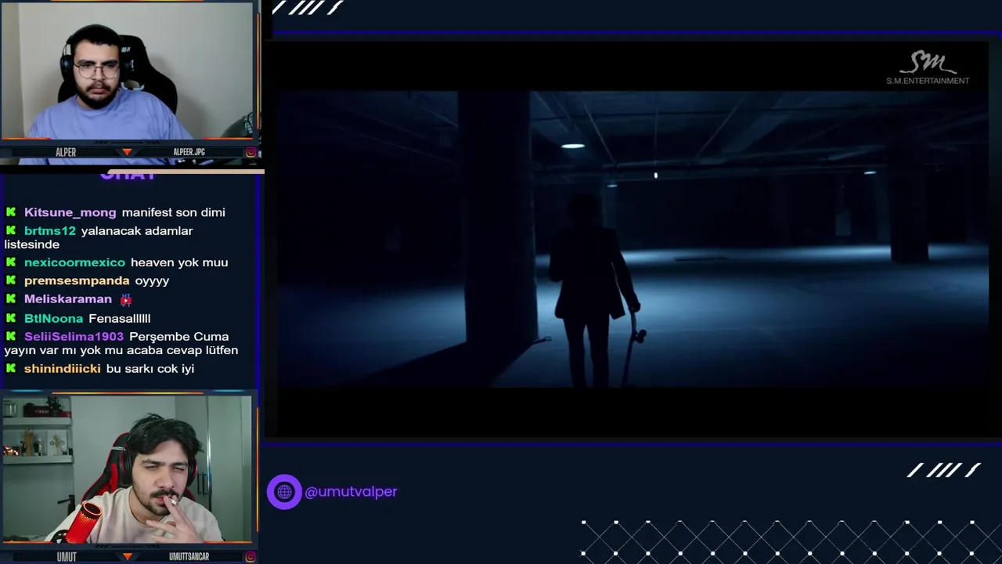
Task: Click the ALPER name label
Action: pyautogui.click(x=66, y=152)
